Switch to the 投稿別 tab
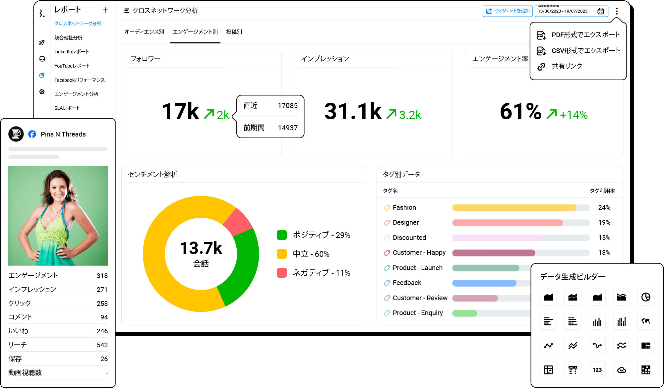 point(234,32)
